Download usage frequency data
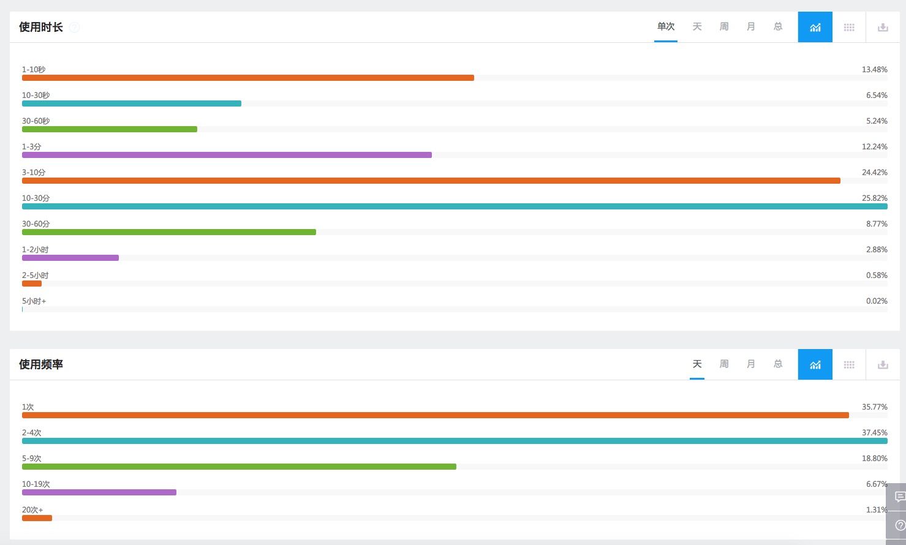 [883, 364]
